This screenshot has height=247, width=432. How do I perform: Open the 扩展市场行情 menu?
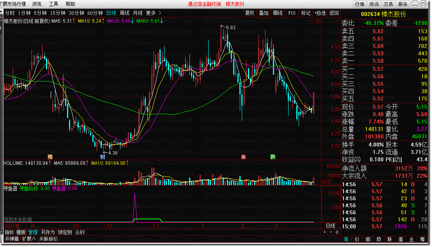pyautogui.click(x=13, y=4)
